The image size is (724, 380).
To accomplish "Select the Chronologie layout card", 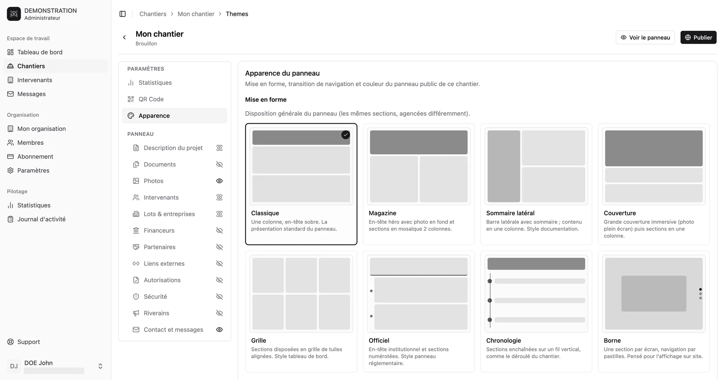I will coord(536,312).
